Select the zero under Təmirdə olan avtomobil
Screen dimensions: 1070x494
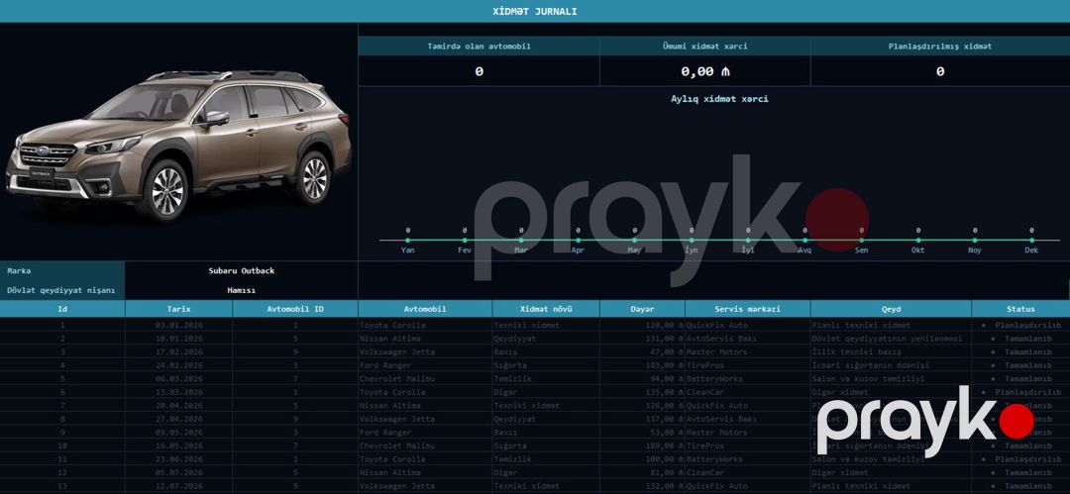pos(480,71)
